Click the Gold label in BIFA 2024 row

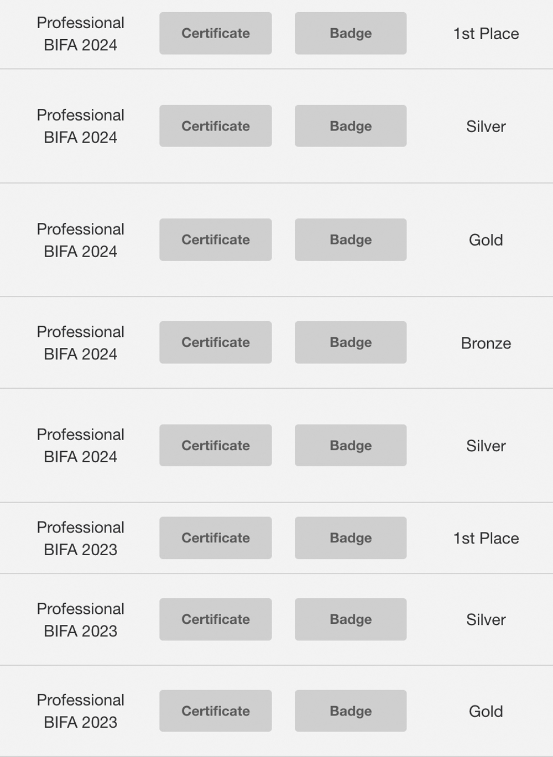(486, 240)
